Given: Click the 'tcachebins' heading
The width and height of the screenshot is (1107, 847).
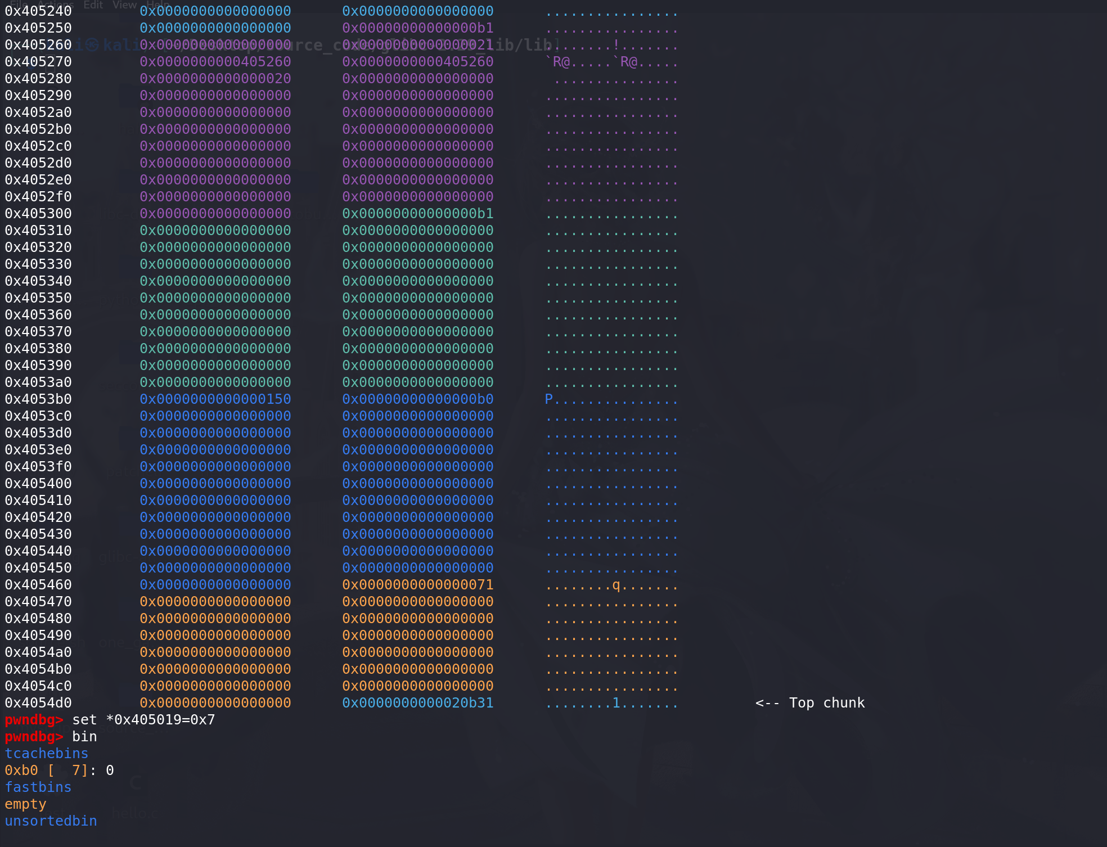Looking at the screenshot, I should 47,753.
